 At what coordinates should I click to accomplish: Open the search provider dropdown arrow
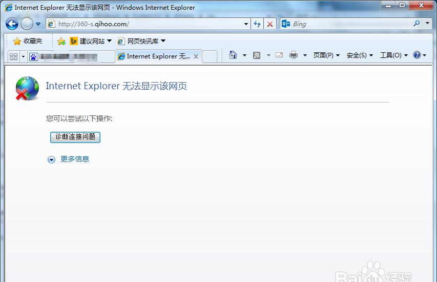tap(427, 24)
